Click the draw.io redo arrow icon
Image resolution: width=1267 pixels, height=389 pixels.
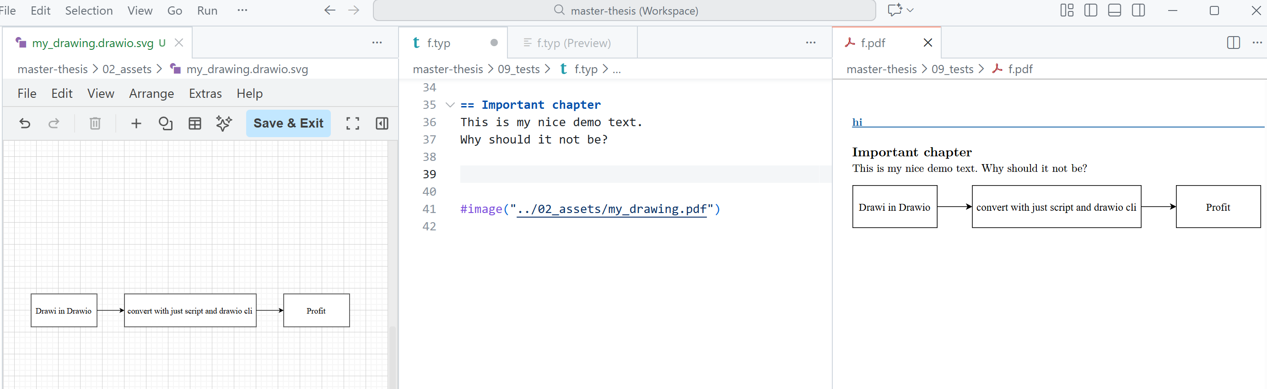coord(54,123)
